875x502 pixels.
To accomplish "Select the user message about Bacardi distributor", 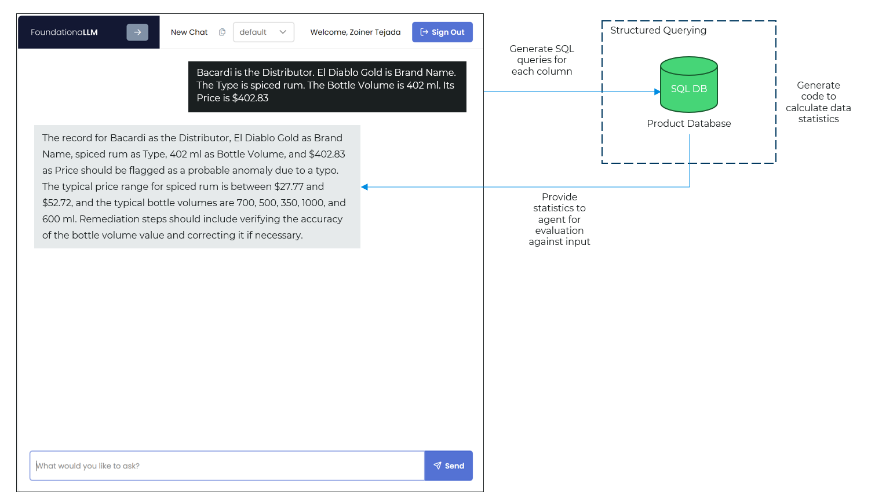I will tap(327, 87).
